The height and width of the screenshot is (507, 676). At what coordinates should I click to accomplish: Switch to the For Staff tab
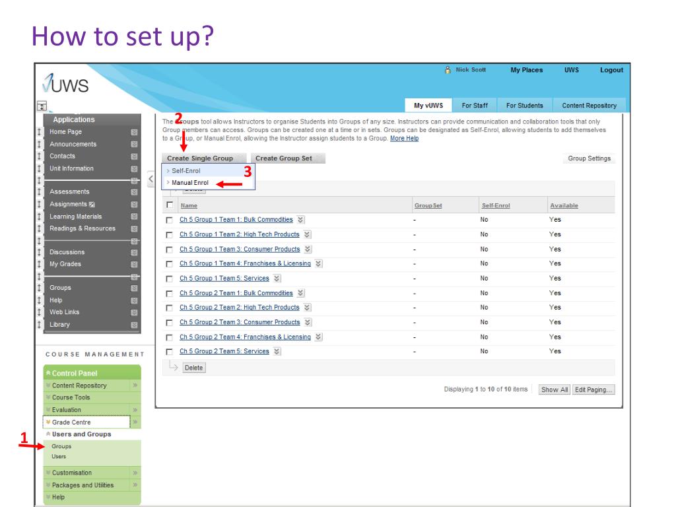(x=475, y=105)
